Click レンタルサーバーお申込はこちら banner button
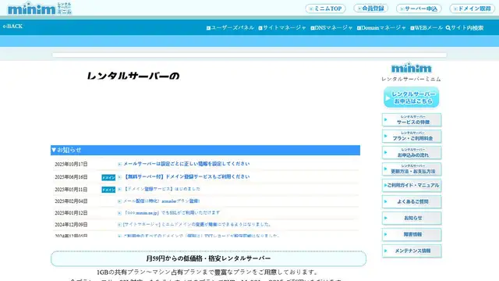Viewport: 499px width, 281px height. coord(411,97)
